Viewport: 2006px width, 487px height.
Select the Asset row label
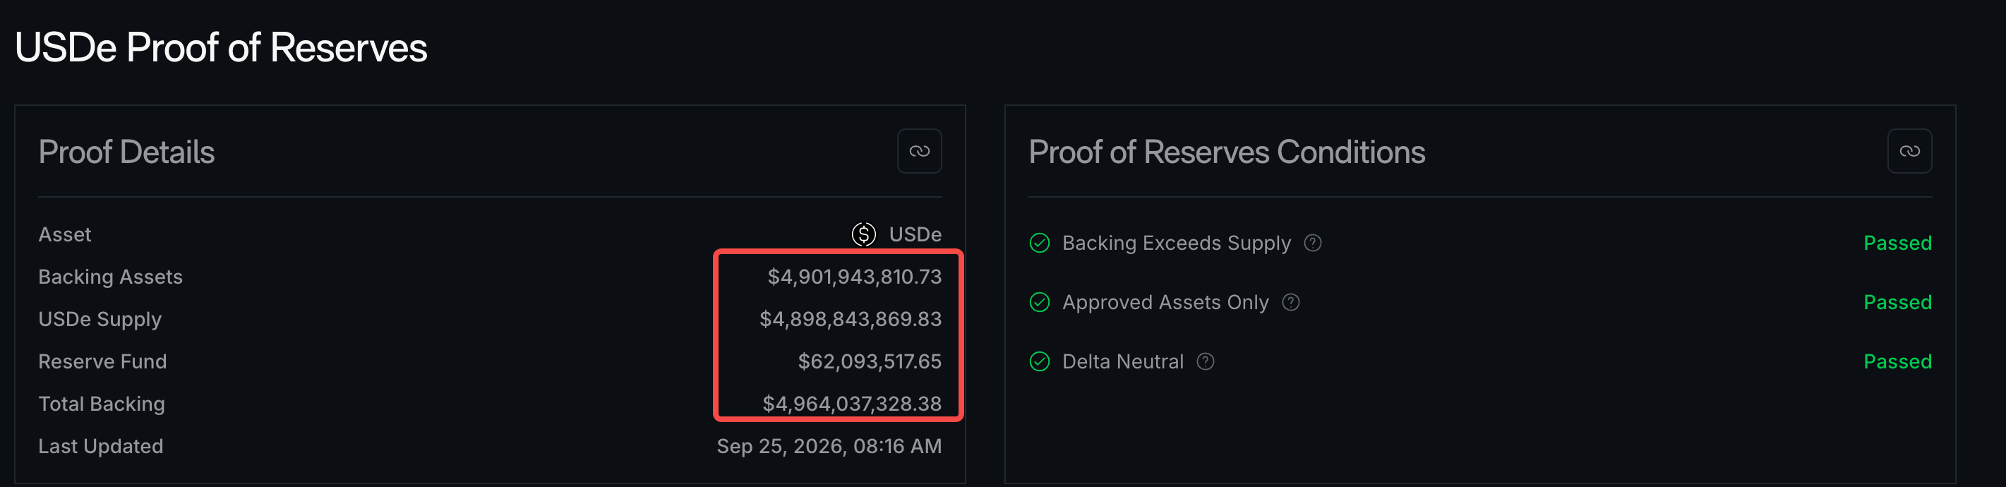coord(65,234)
